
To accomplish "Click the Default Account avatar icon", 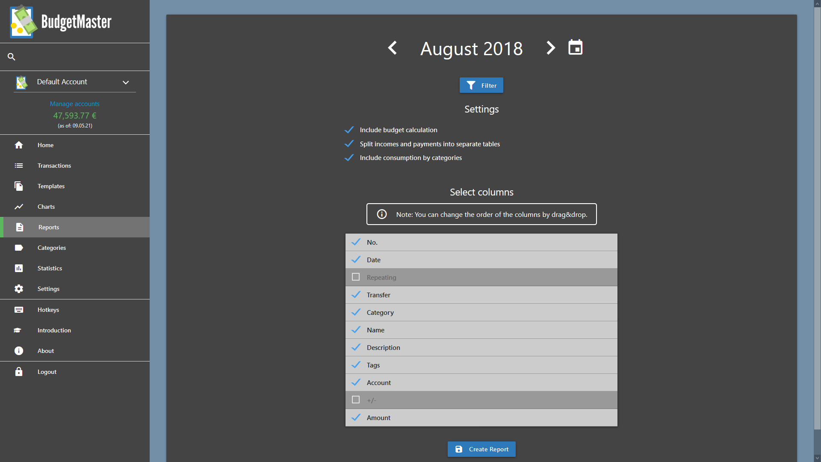I will coord(21,82).
